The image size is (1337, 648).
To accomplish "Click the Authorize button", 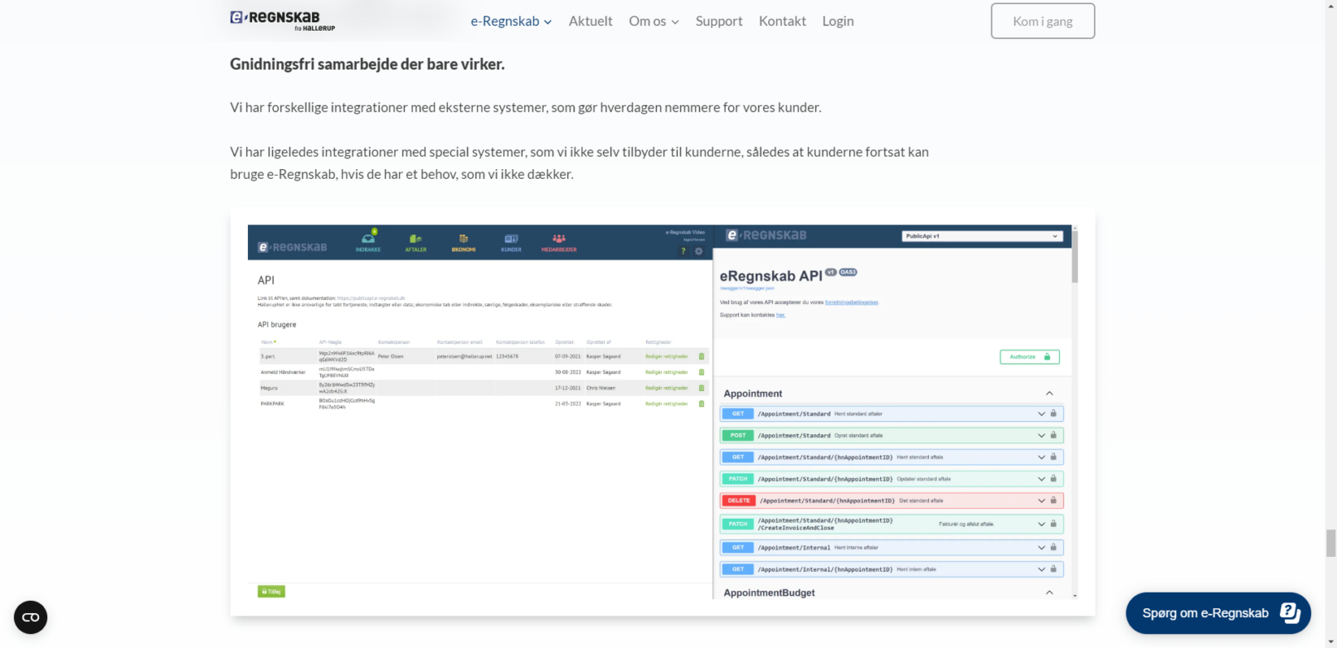I will [1029, 357].
